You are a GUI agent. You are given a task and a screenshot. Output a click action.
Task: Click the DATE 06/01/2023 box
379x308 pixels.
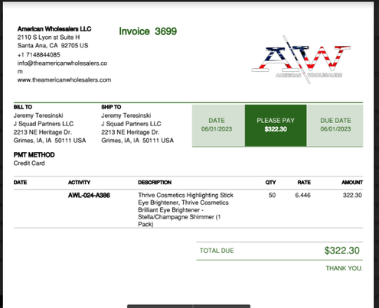(218, 125)
